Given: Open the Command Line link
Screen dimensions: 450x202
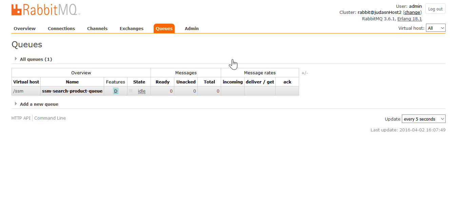Looking at the screenshot, I should tap(50, 118).
